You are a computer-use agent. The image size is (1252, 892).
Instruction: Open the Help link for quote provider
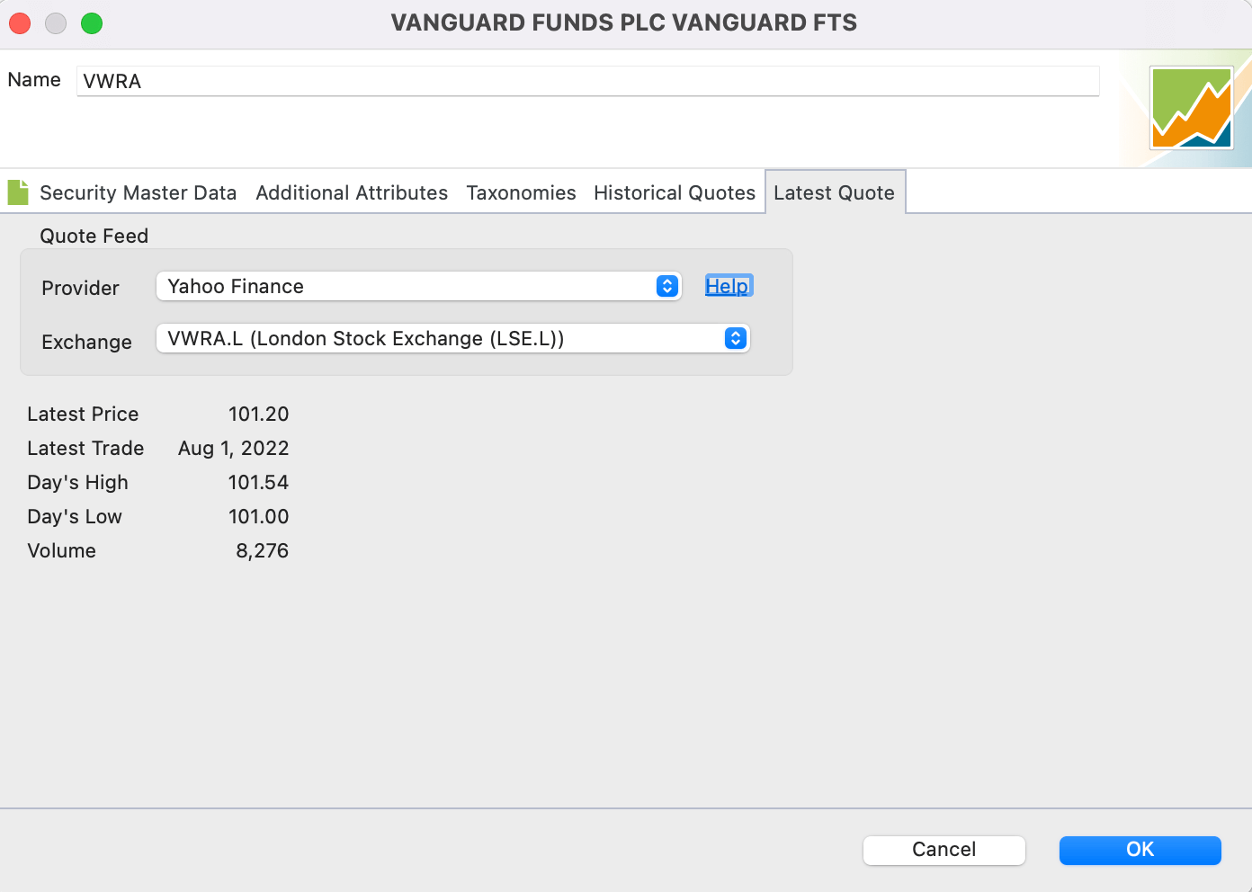click(x=728, y=286)
